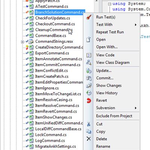Select CheckoutCommand.cs in tree
Viewport: 150px width, 150px height.
tap(55, 24)
